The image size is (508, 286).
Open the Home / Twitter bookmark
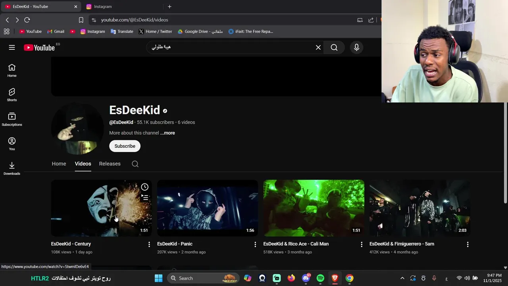pos(155,31)
